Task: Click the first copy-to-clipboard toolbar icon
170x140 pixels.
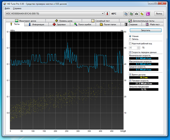Action: point(126,14)
